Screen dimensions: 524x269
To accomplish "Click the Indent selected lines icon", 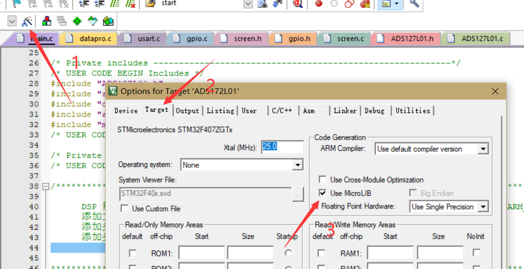I will (84, 4).
